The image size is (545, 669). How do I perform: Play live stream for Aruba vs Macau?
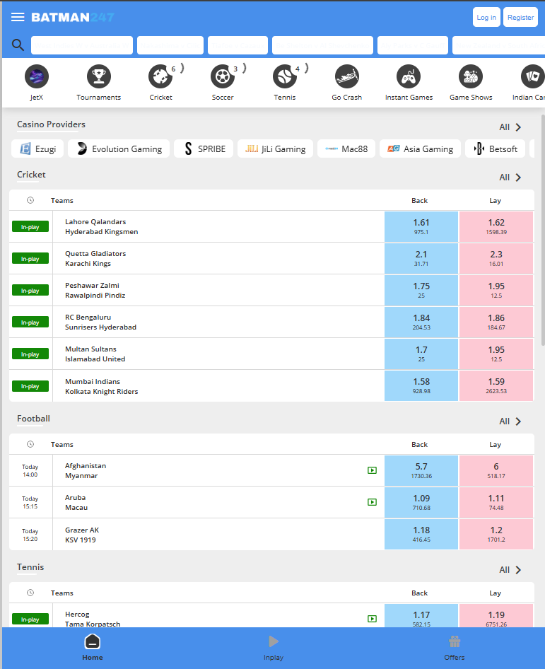pyautogui.click(x=372, y=502)
